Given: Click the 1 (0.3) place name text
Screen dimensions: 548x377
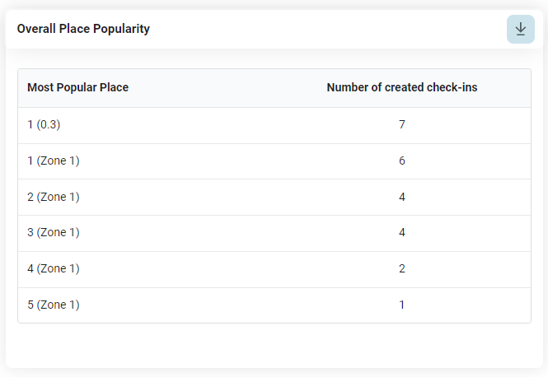Looking at the screenshot, I should click(44, 125).
